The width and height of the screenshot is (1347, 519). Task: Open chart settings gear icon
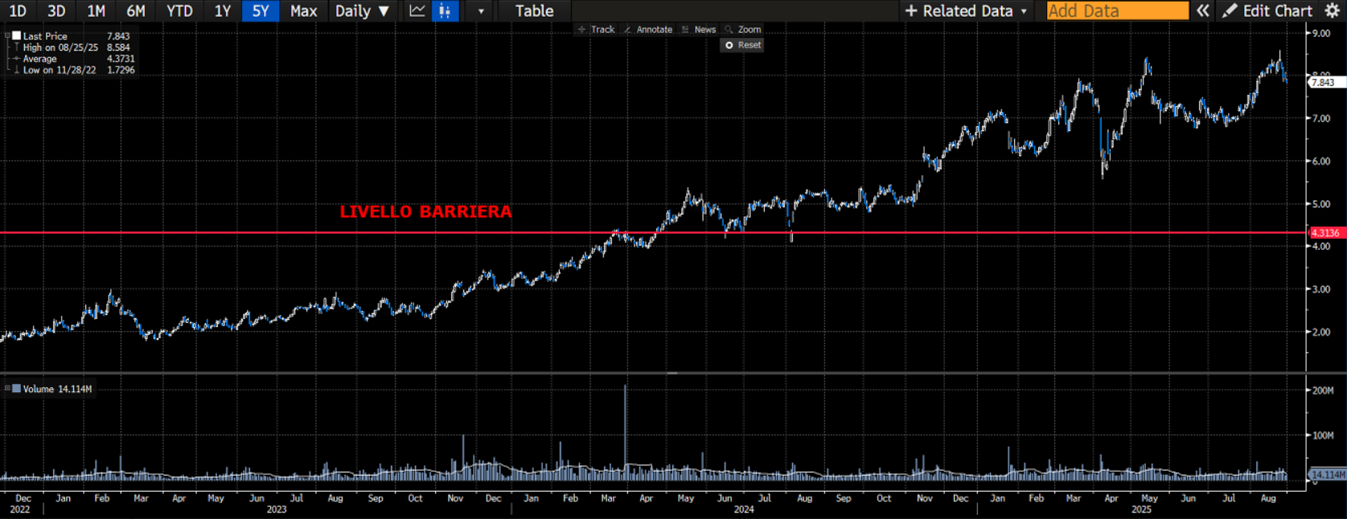click(x=1332, y=11)
